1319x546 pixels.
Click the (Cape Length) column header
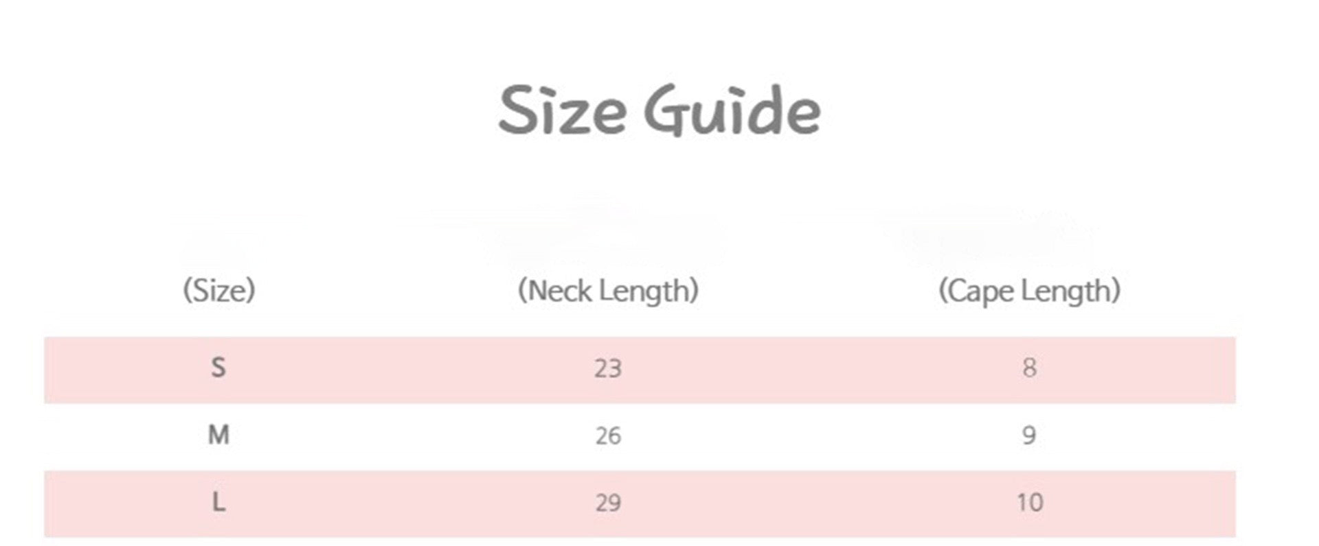coord(1029,291)
